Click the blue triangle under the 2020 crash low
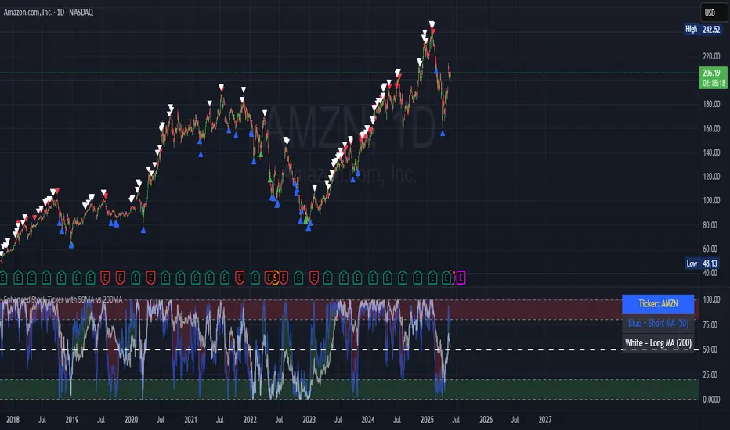 (143, 230)
